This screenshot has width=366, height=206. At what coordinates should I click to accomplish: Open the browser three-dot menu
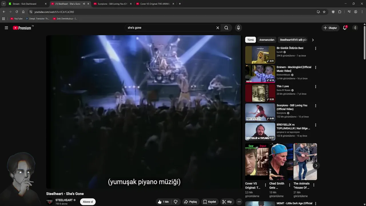click(x=362, y=12)
